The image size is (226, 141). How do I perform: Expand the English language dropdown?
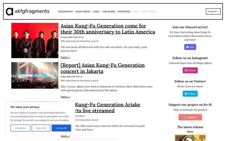(213, 11)
